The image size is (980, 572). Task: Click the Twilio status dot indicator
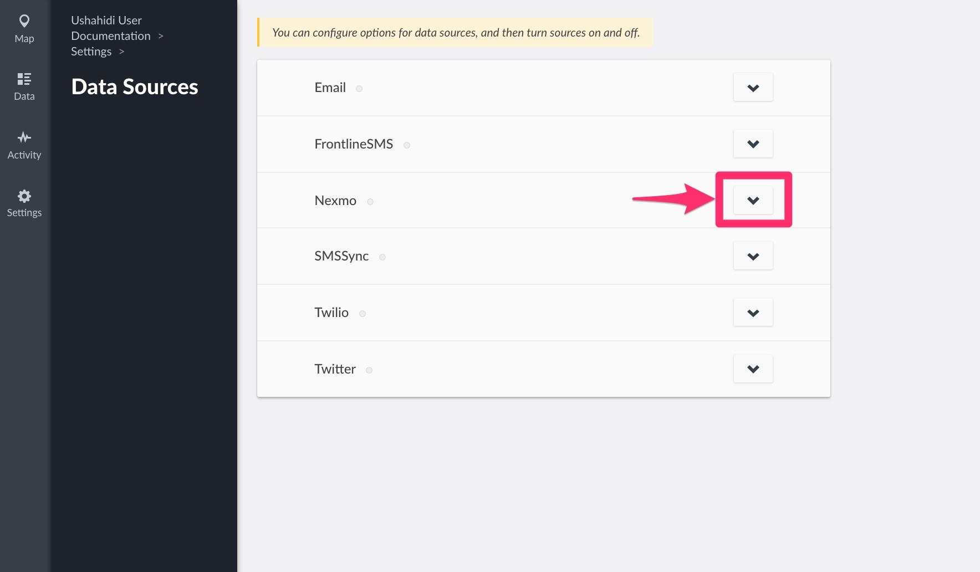click(x=363, y=314)
